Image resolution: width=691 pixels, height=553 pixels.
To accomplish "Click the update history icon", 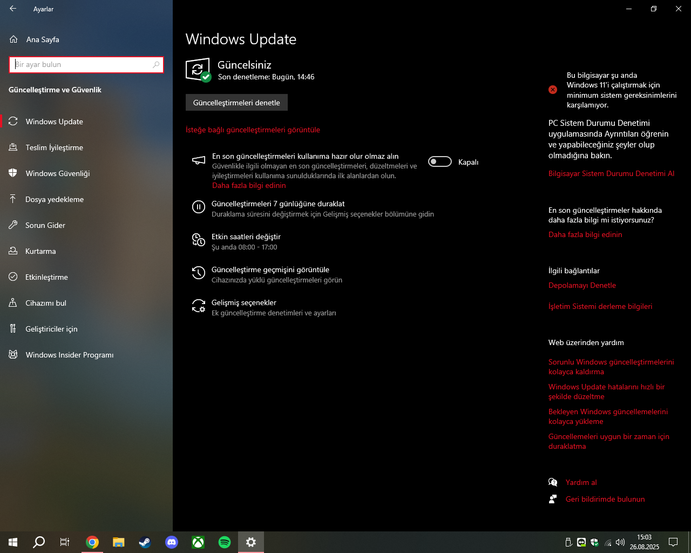I will [x=199, y=273].
